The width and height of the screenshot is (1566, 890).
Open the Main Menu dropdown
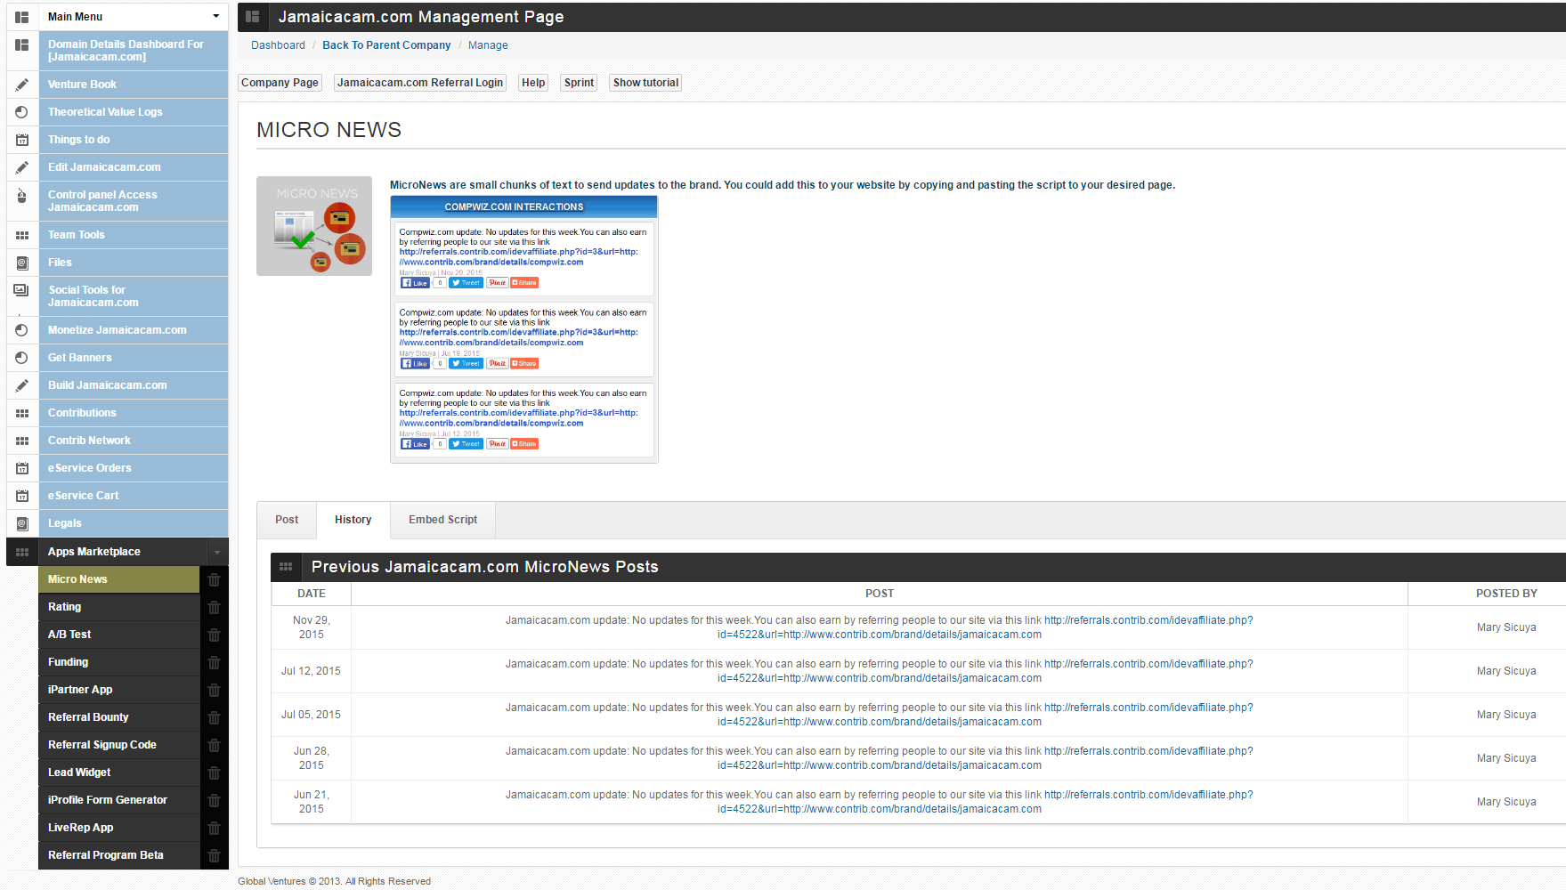[x=134, y=17]
